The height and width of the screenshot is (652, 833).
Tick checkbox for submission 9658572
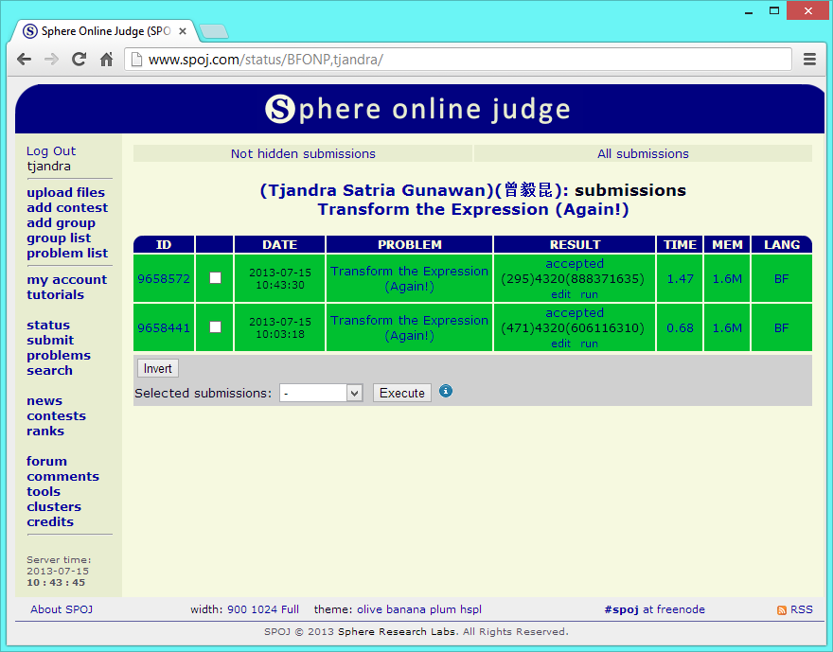(x=215, y=277)
